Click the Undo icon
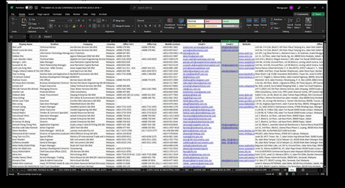The height and width of the screenshot is (188, 345). click(x=13, y=20)
